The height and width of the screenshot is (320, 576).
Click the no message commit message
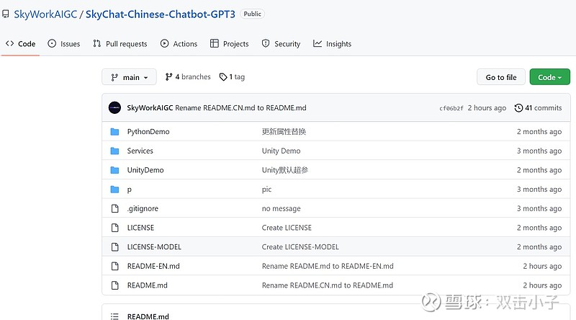click(281, 208)
